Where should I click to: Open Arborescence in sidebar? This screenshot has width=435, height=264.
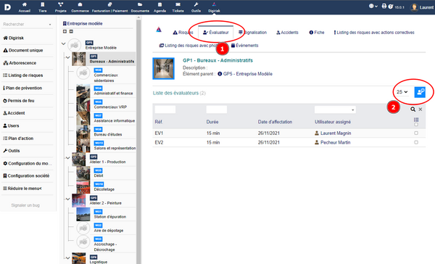pyautogui.click(x=20, y=63)
